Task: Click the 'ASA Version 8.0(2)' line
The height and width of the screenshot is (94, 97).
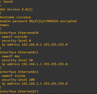Action: (16, 9)
